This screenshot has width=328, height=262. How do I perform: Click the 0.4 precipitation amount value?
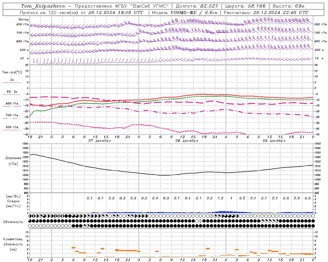pos(155,198)
